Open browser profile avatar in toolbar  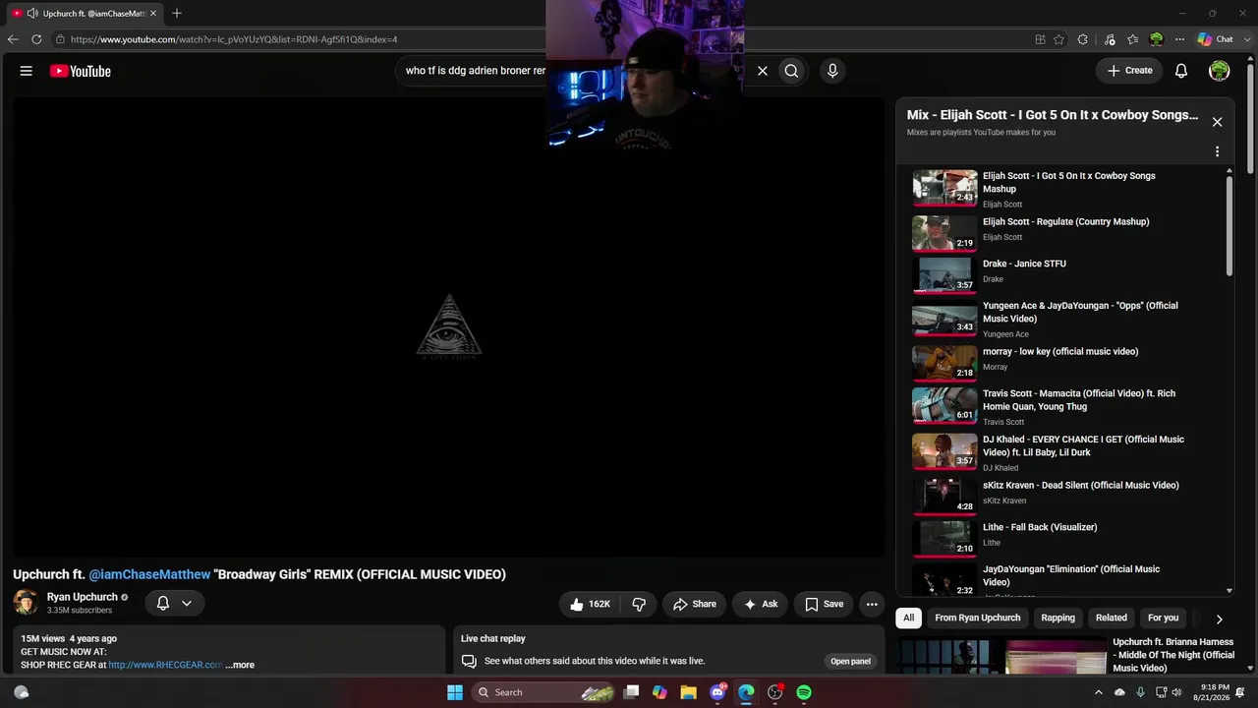pos(1157,39)
